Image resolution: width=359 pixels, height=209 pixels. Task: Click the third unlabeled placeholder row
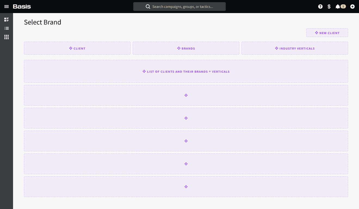(x=186, y=141)
